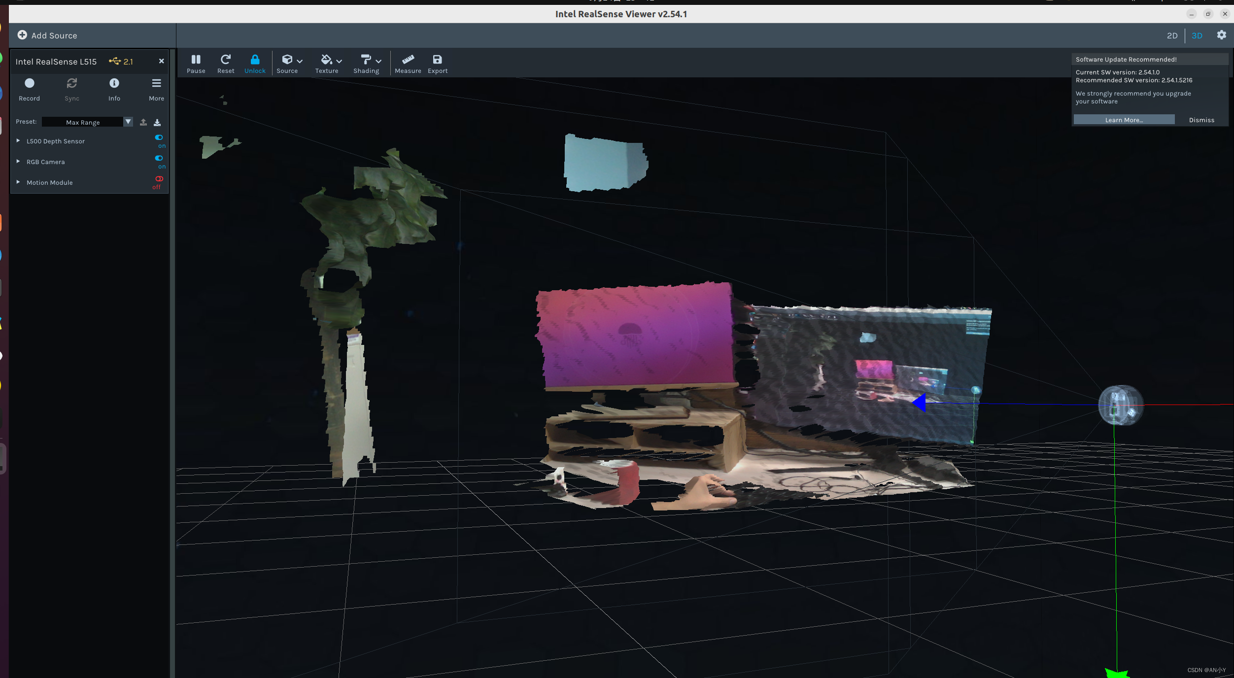Viewport: 1234px width, 678px height.
Task: Expand the RGB Camera section
Action: 18,161
